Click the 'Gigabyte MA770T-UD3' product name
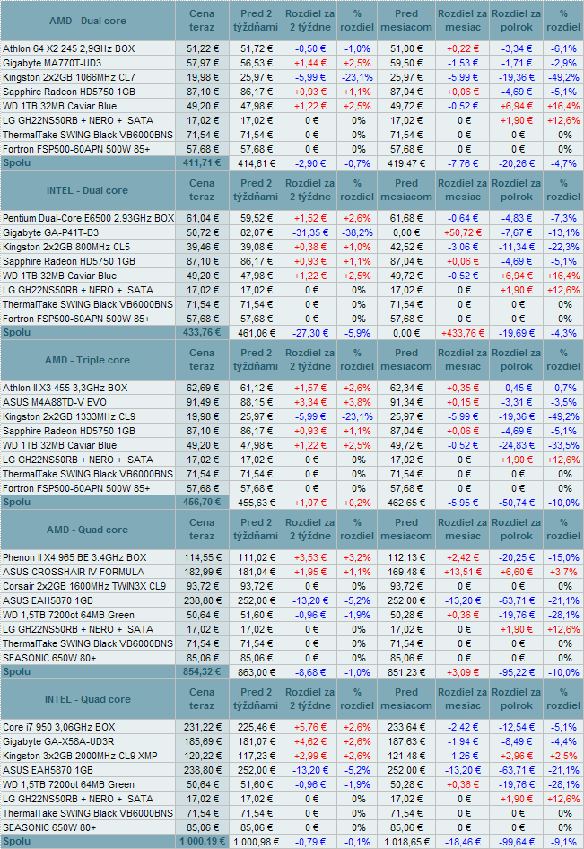 pos(52,63)
